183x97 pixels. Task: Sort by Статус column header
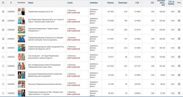pos(70,3)
